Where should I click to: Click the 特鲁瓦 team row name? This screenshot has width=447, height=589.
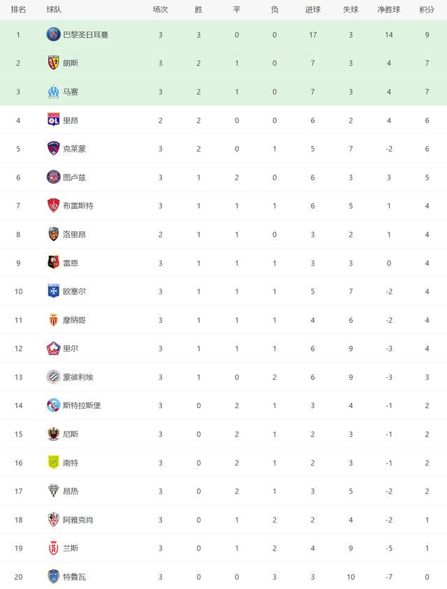click(74, 577)
